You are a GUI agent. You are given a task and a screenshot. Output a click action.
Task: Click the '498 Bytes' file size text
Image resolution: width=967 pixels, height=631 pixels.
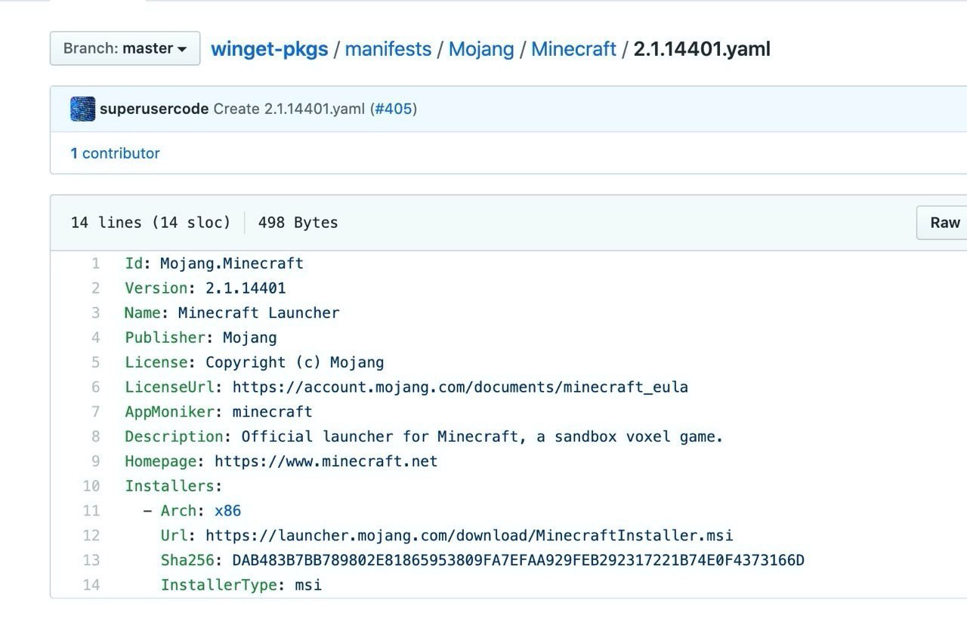coord(298,223)
